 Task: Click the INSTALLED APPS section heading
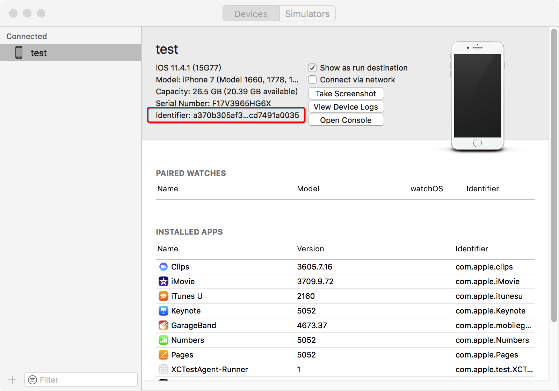click(189, 232)
